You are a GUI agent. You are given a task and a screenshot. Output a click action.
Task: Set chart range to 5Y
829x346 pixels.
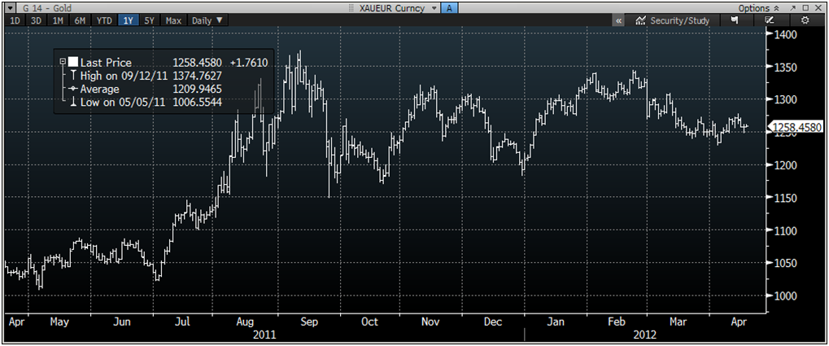pos(149,20)
